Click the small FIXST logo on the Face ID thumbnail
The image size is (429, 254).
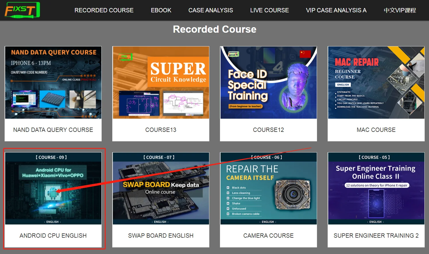coord(233,54)
